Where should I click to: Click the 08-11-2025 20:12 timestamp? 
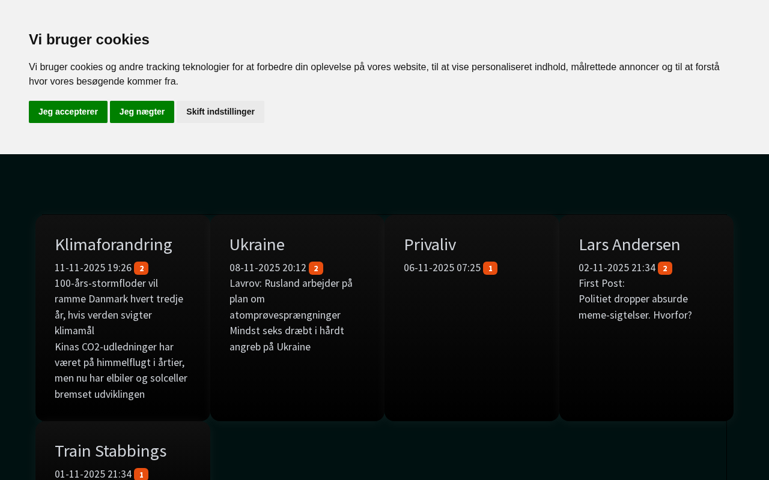pyautogui.click(x=268, y=268)
